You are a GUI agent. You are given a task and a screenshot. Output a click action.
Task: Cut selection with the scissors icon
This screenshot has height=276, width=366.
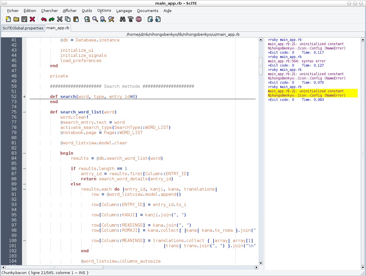(60, 19)
